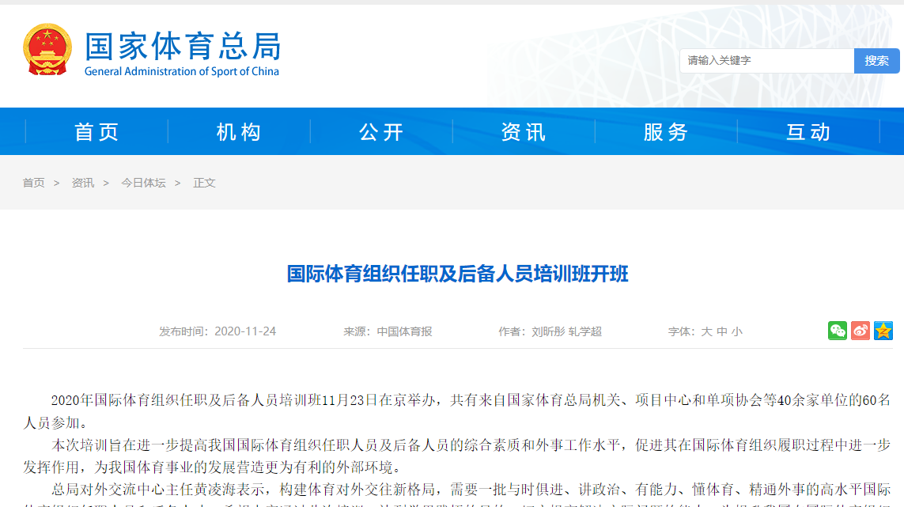Share the article to Weibo

(x=860, y=331)
